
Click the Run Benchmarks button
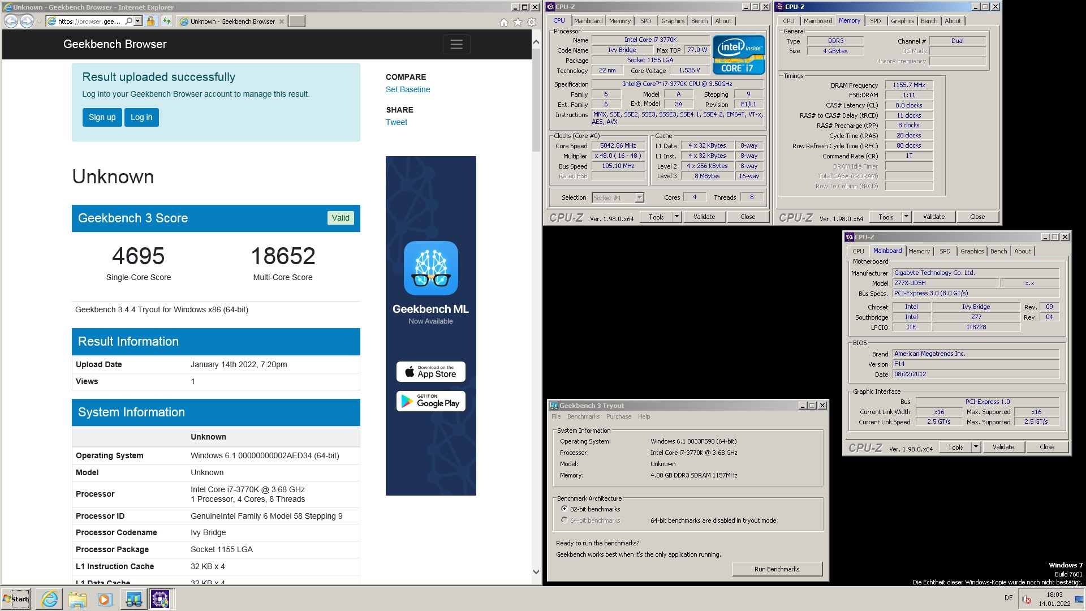(777, 569)
